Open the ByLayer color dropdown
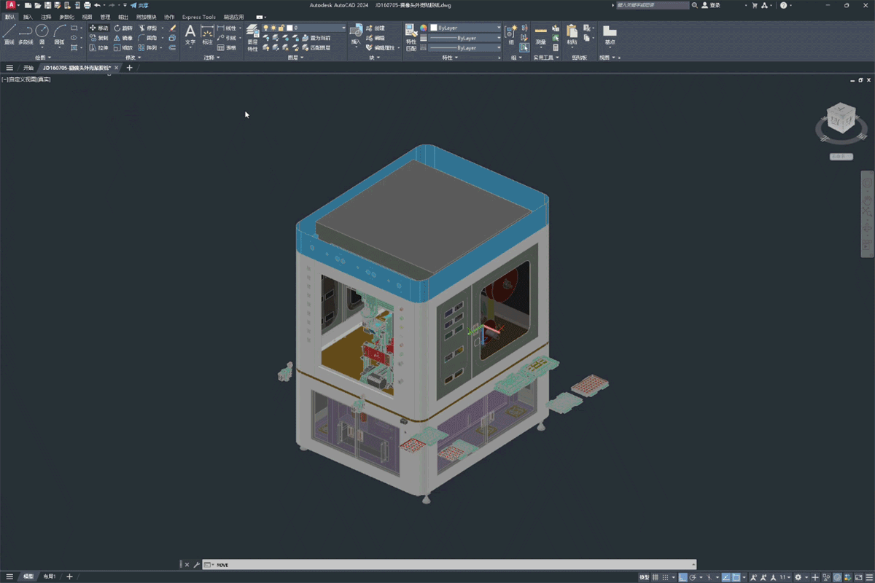 pyautogui.click(x=467, y=28)
